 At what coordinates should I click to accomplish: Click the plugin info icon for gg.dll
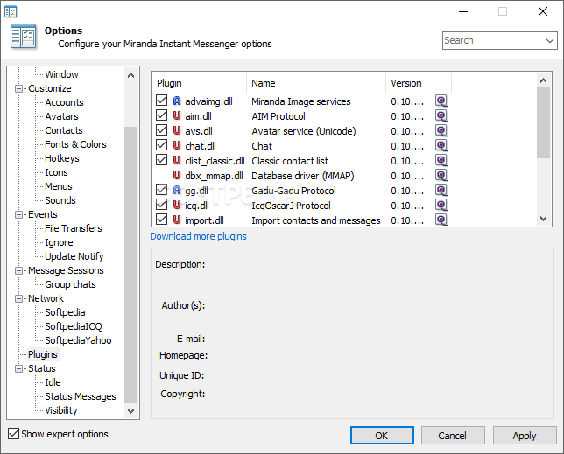point(441,191)
